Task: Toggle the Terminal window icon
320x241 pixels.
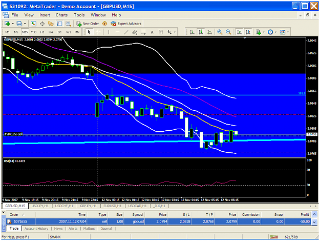Action: coord(59,24)
